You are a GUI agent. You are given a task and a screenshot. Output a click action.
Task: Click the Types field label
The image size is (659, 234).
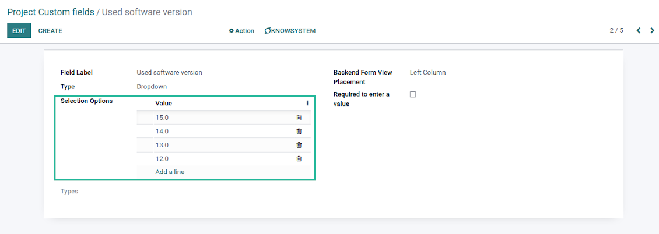pos(69,191)
